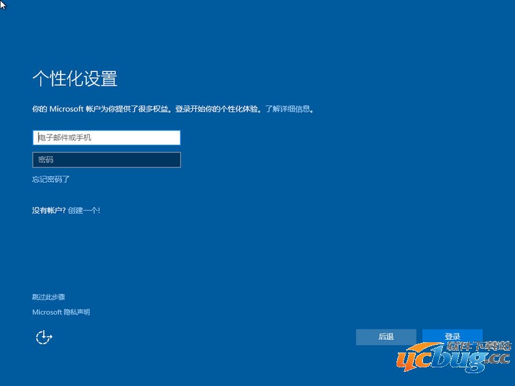Click the 个性化设置 page heading

[75, 78]
